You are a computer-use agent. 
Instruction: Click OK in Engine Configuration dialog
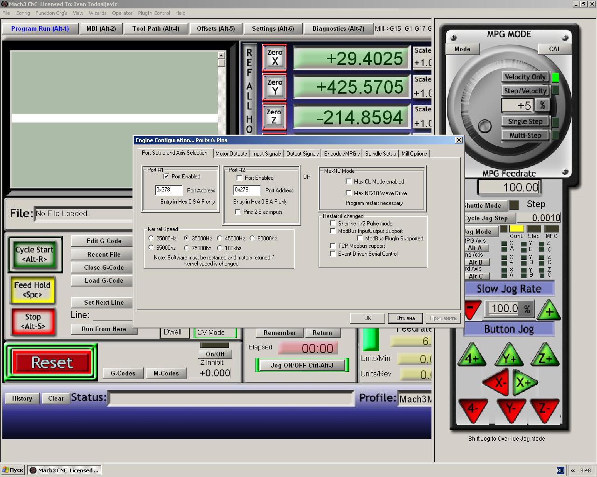[368, 318]
